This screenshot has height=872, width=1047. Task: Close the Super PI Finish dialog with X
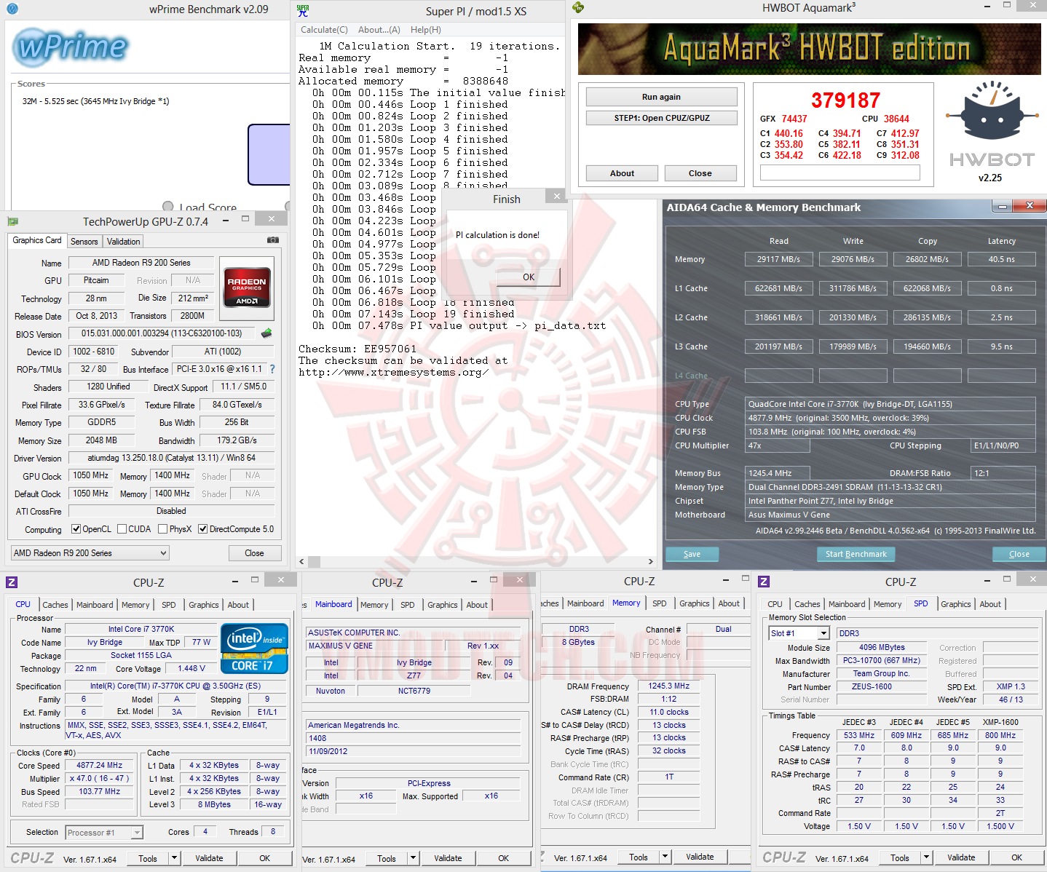[x=557, y=196]
